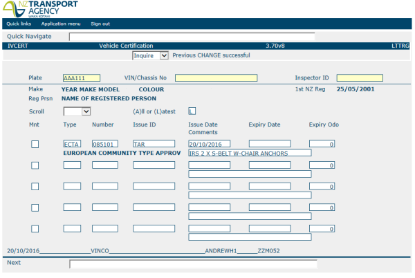
Task: Click the VIN/Chassis No field
Action: (x=216, y=78)
